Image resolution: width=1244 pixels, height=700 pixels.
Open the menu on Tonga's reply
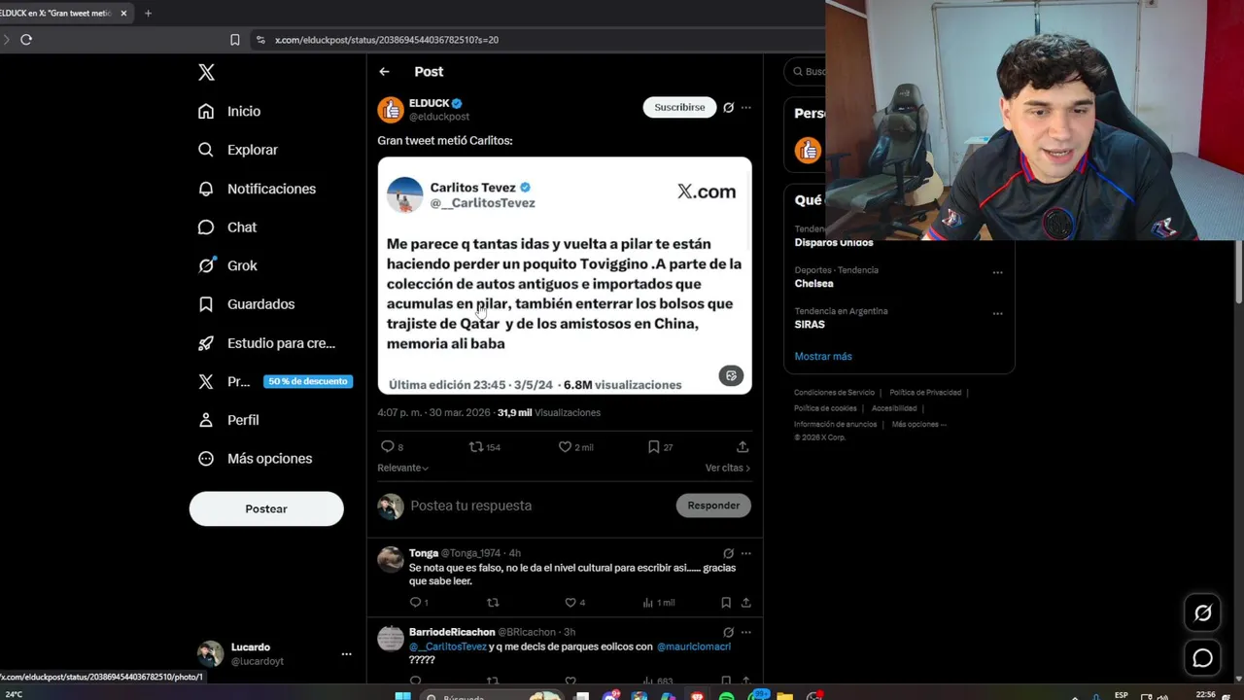pos(746,553)
